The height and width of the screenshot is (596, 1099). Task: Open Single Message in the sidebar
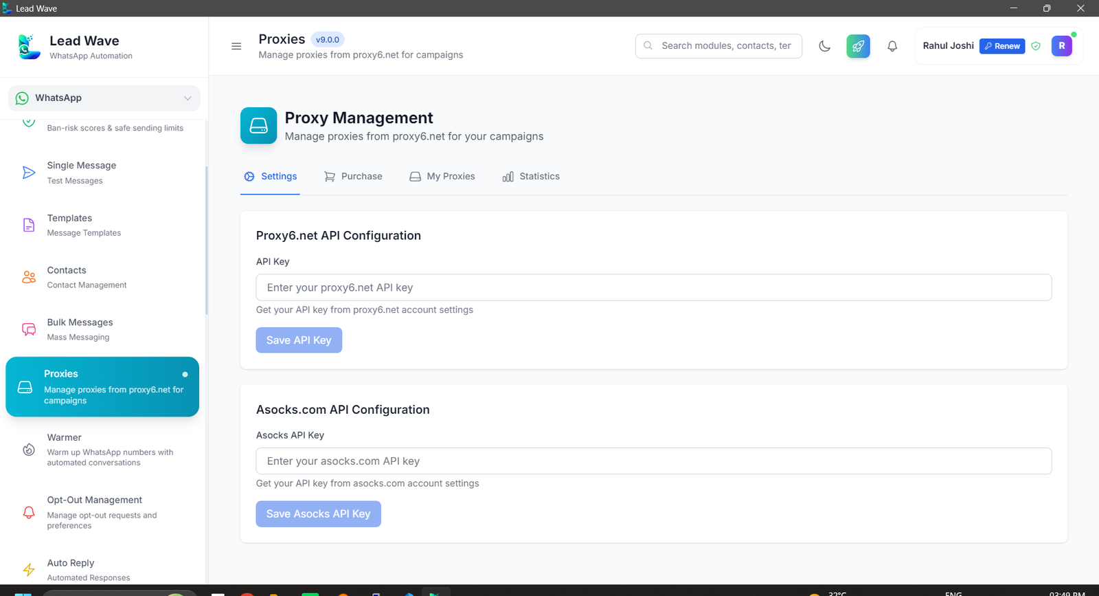(102, 173)
